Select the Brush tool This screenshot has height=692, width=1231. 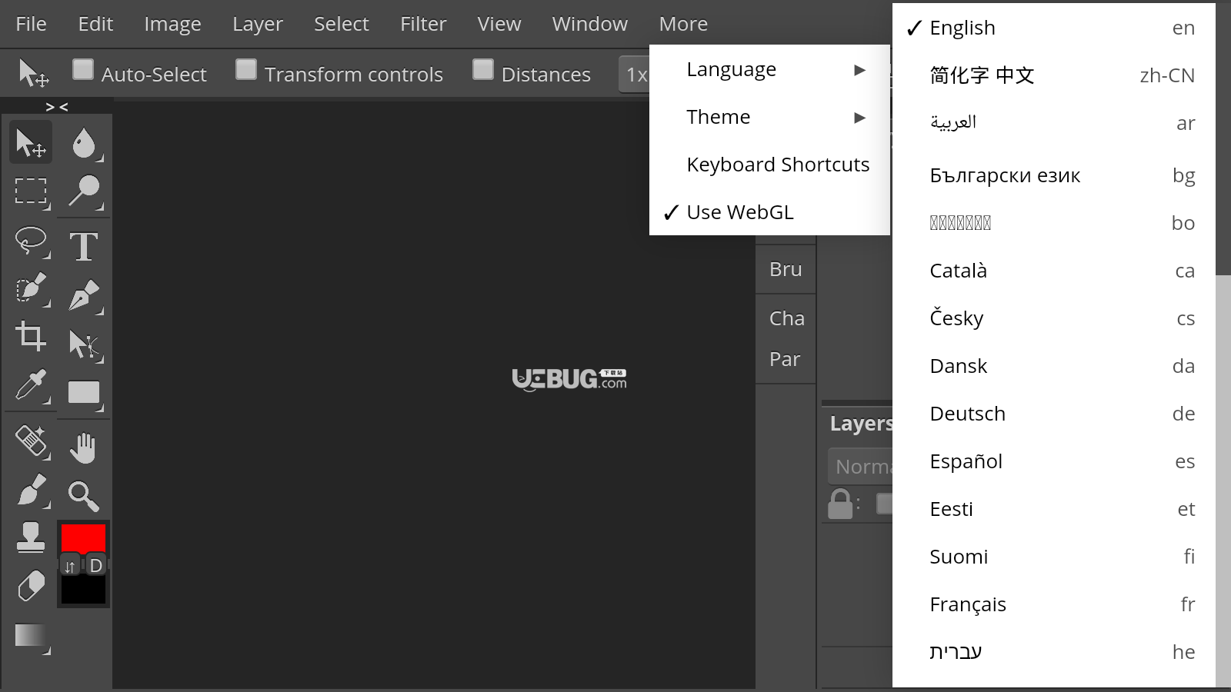(x=31, y=490)
